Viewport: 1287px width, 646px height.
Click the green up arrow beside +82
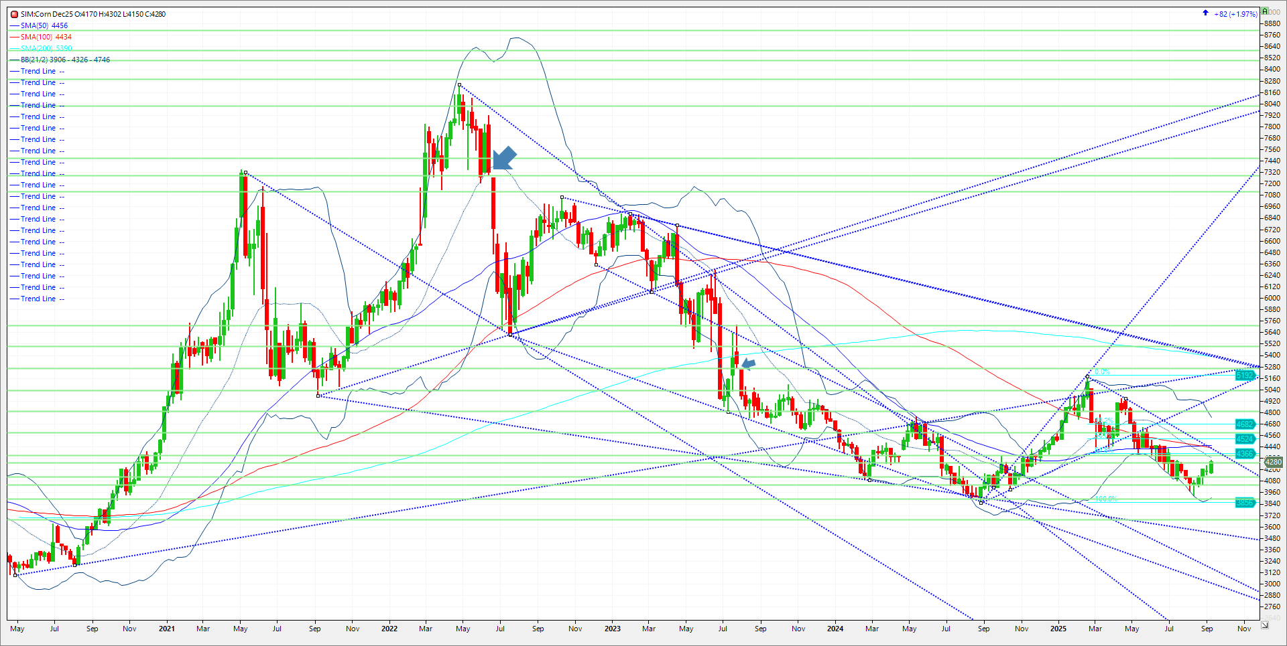(1205, 13)
